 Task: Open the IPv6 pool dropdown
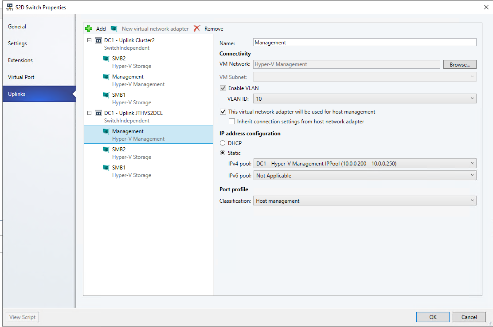[471, 175]
